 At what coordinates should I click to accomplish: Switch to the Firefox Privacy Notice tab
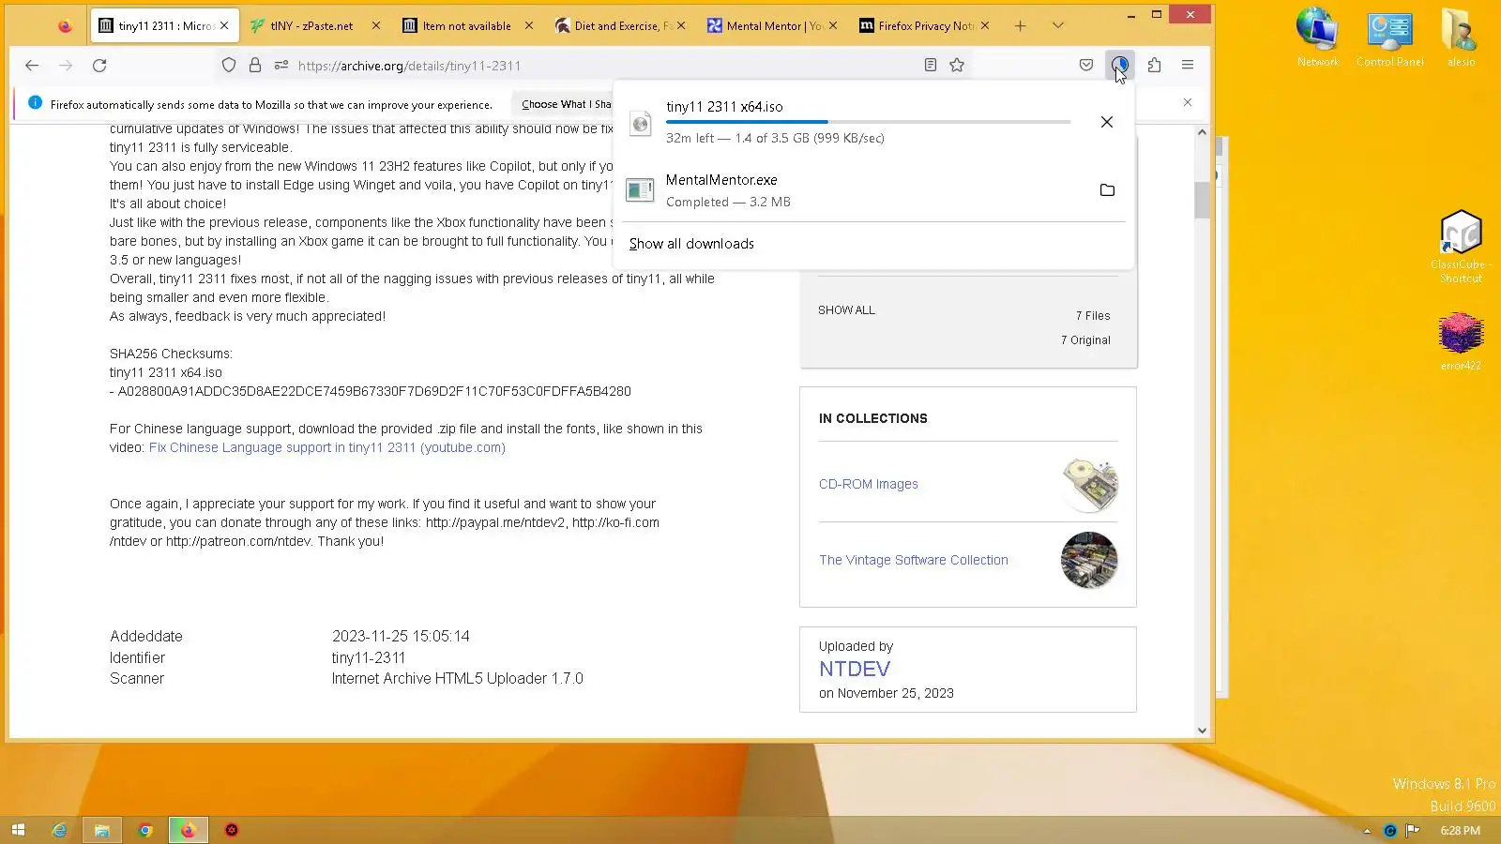pos(924,26)
